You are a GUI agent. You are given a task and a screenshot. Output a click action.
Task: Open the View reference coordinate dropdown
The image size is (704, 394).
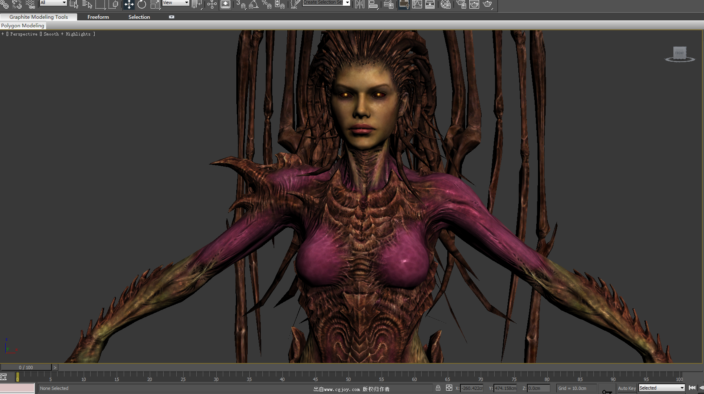pos(175,2)
